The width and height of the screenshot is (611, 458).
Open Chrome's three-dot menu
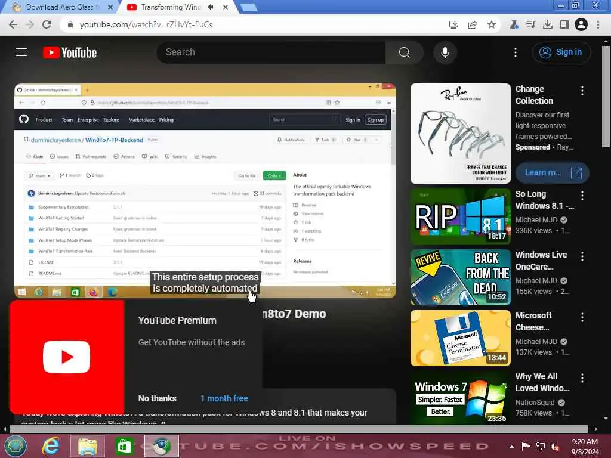pyautogui.click(x=598, y=24)
